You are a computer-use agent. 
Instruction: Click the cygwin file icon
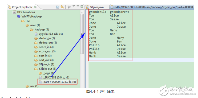point(36,34)
